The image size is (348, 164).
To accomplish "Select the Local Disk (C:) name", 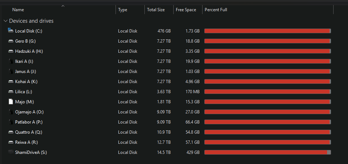I will click(29, 31).
